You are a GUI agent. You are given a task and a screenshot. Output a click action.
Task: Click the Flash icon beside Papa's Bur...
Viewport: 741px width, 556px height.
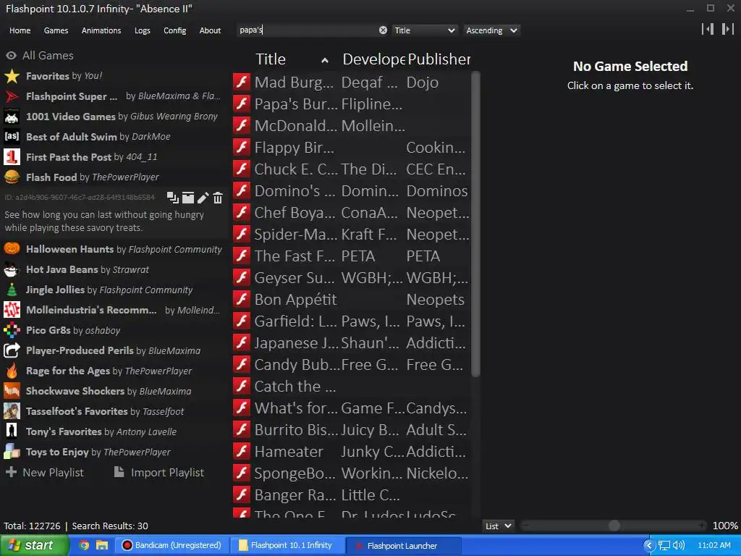point(242,104)
